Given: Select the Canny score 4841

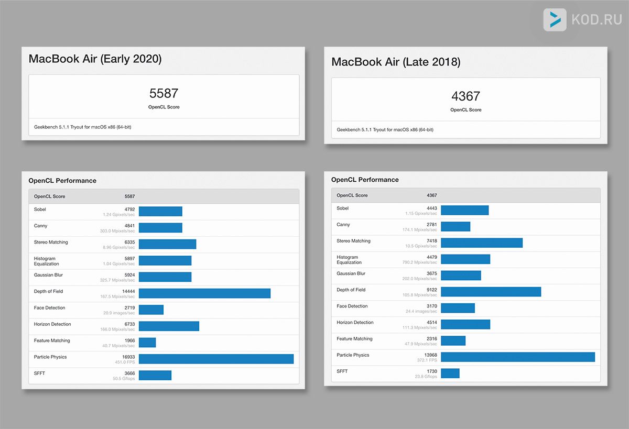Looking at the screenshot, I should click(129, 226).
